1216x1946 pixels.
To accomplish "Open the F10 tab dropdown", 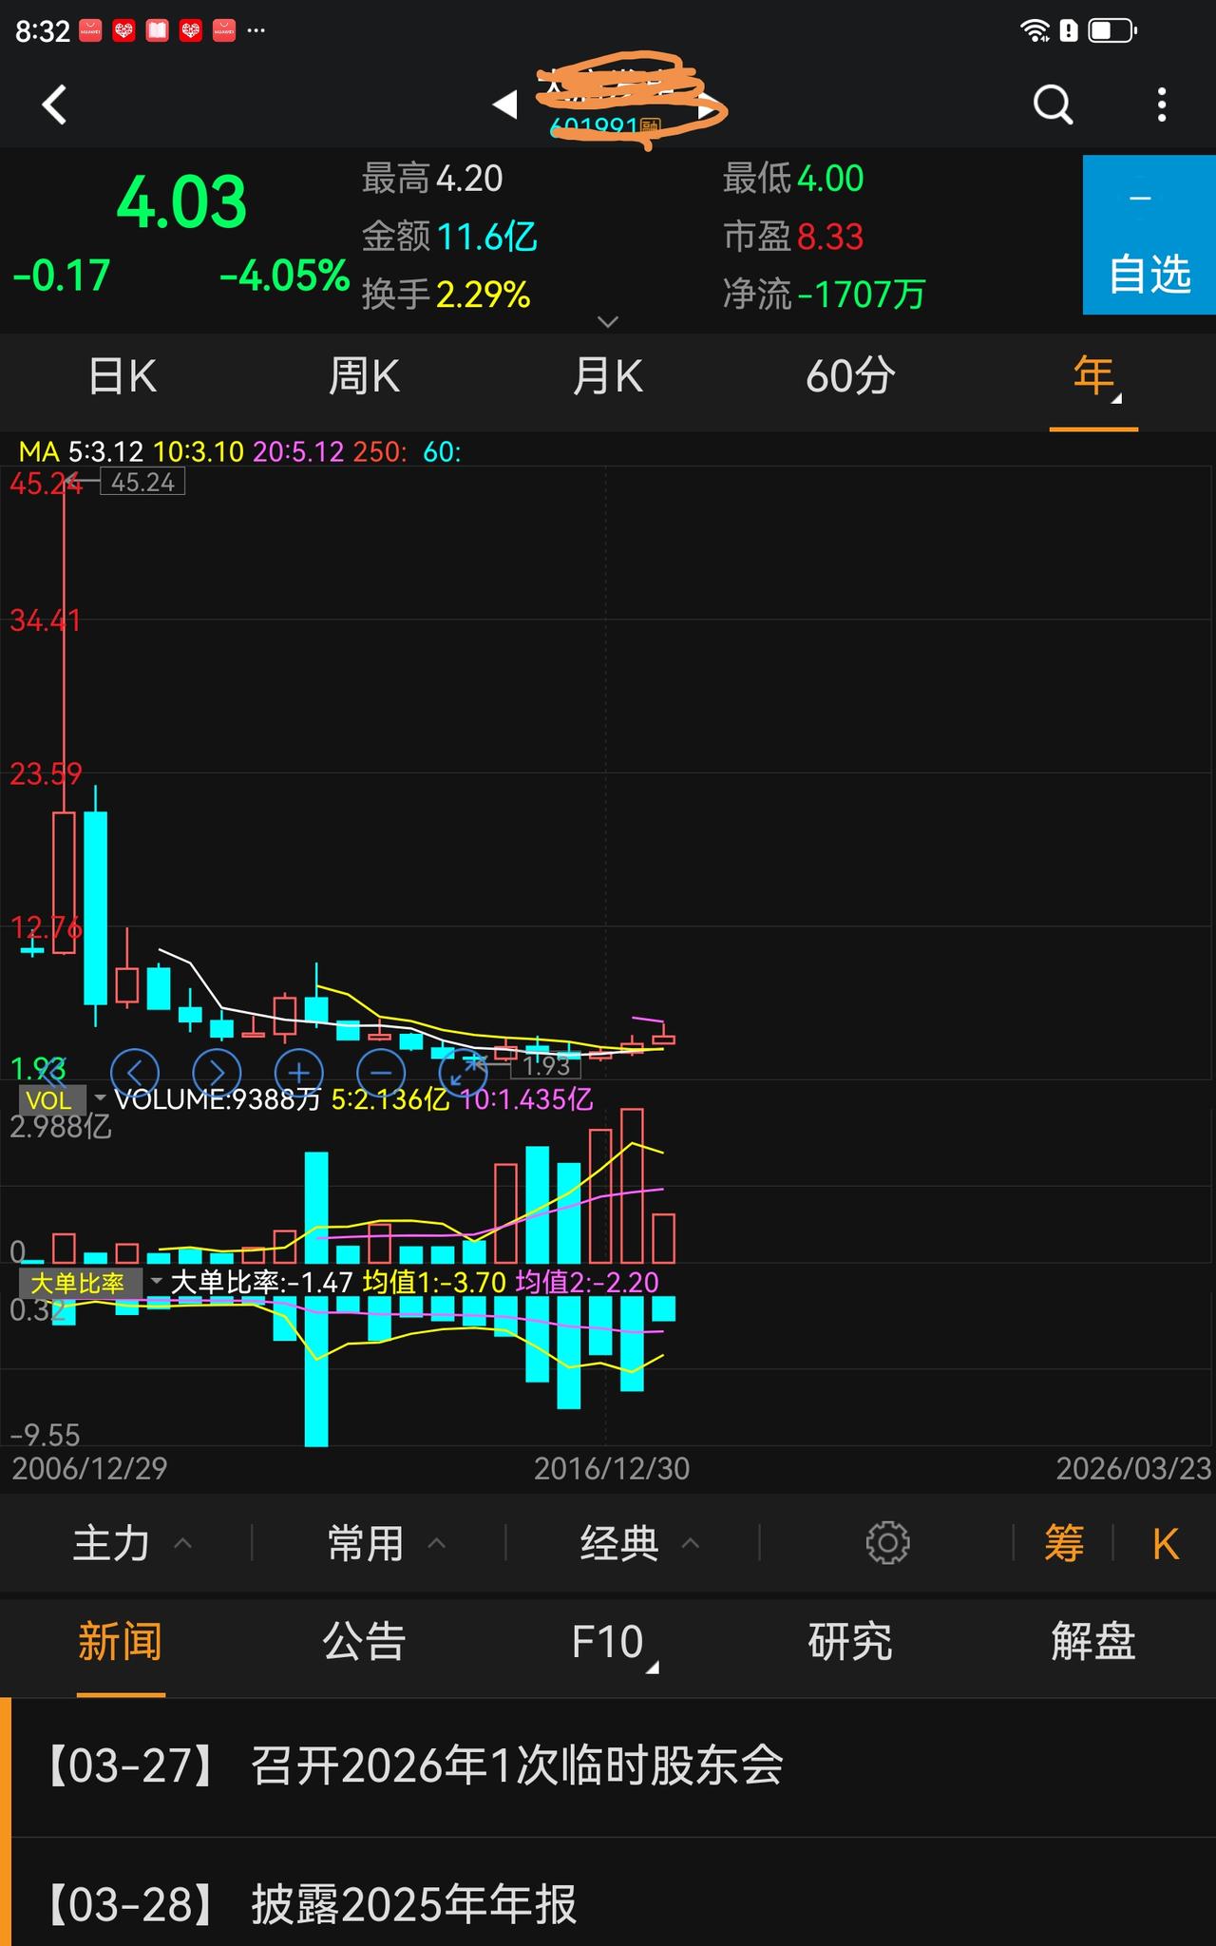I will click(615, 1644).
